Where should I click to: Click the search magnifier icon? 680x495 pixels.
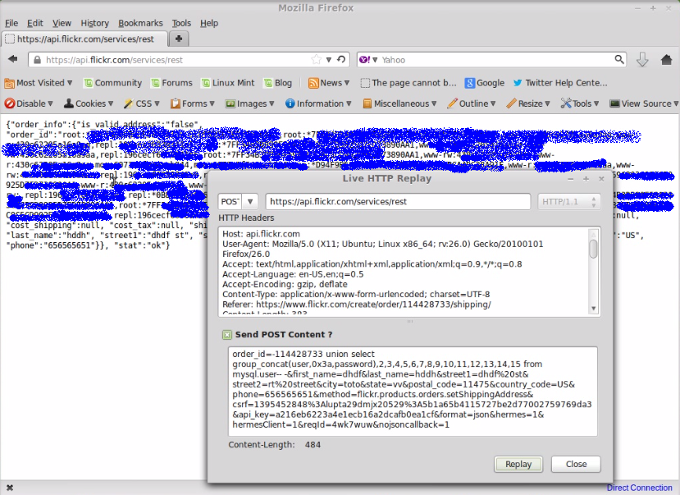pos(619,59)
